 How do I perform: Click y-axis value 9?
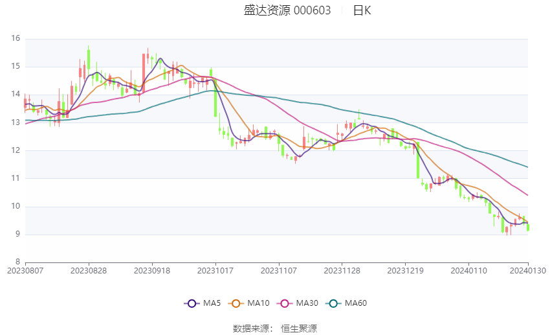(x=18, y=234)
